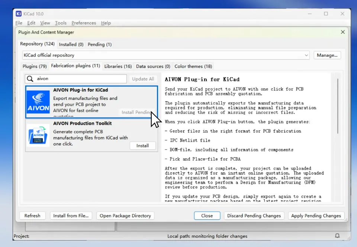This screenshot has width=357, height=247.
Task: Select the AIVON Production Toolkit icon
Action: click(x=38, y=135)
